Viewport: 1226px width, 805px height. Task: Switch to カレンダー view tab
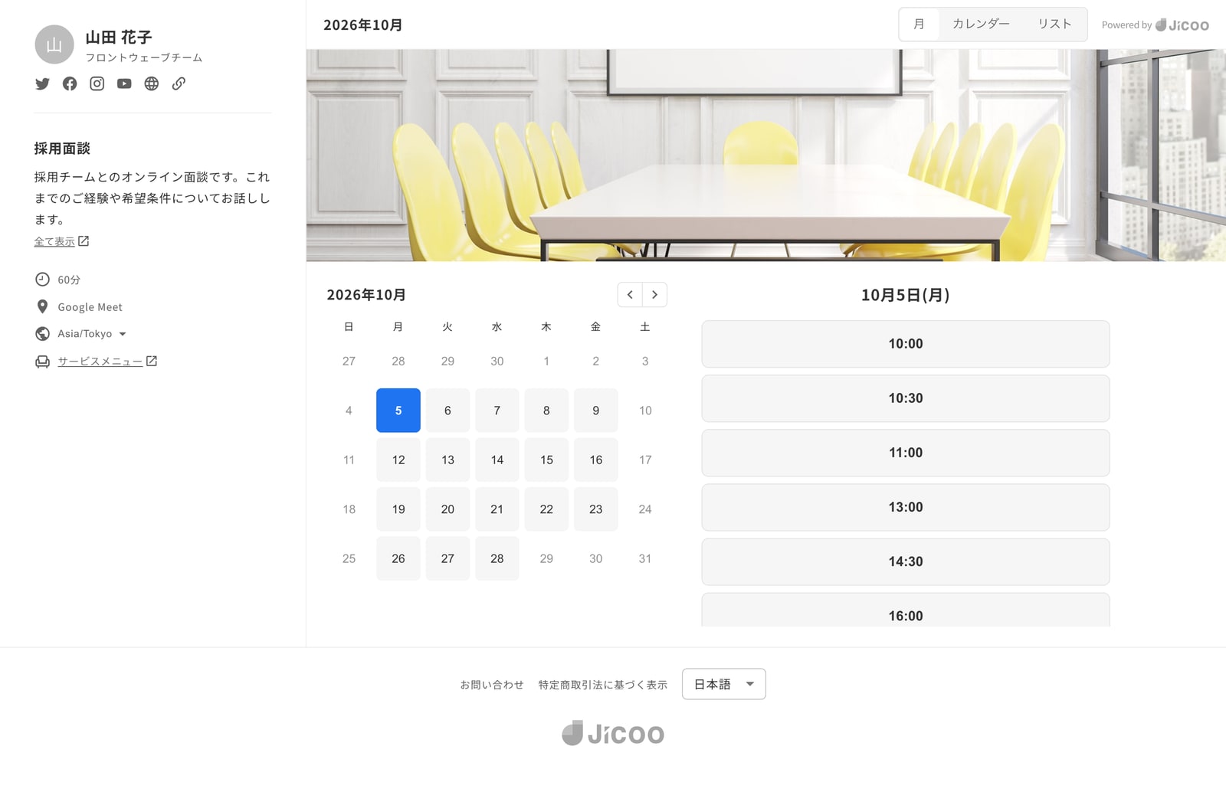tap(981, 25)
